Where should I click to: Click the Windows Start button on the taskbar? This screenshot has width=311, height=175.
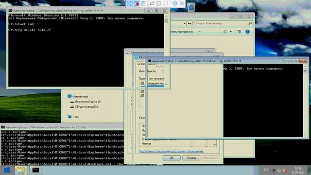[x=7, y=170]
